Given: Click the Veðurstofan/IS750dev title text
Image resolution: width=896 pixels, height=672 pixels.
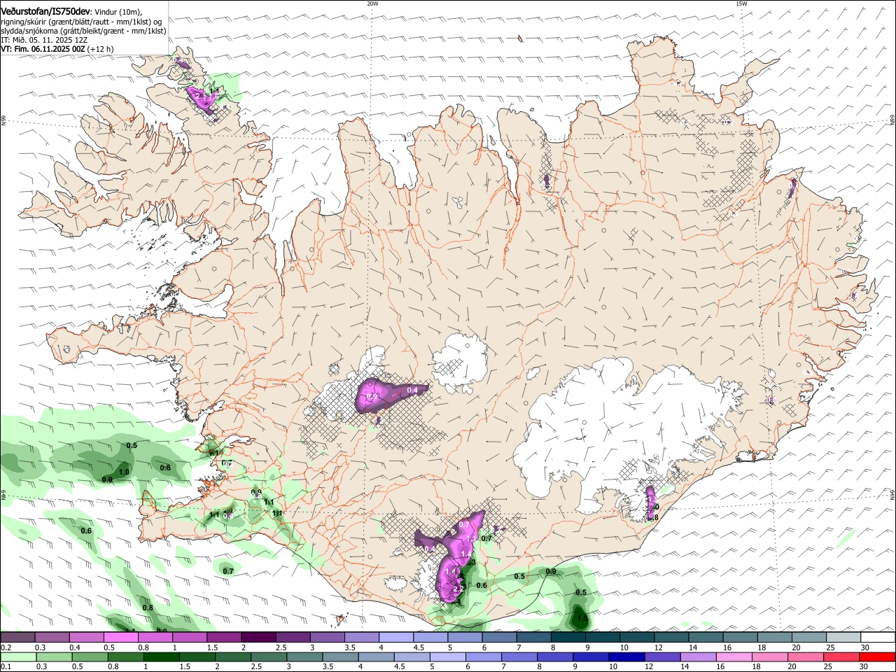Looking at the screenshot, I should [45, 12].
